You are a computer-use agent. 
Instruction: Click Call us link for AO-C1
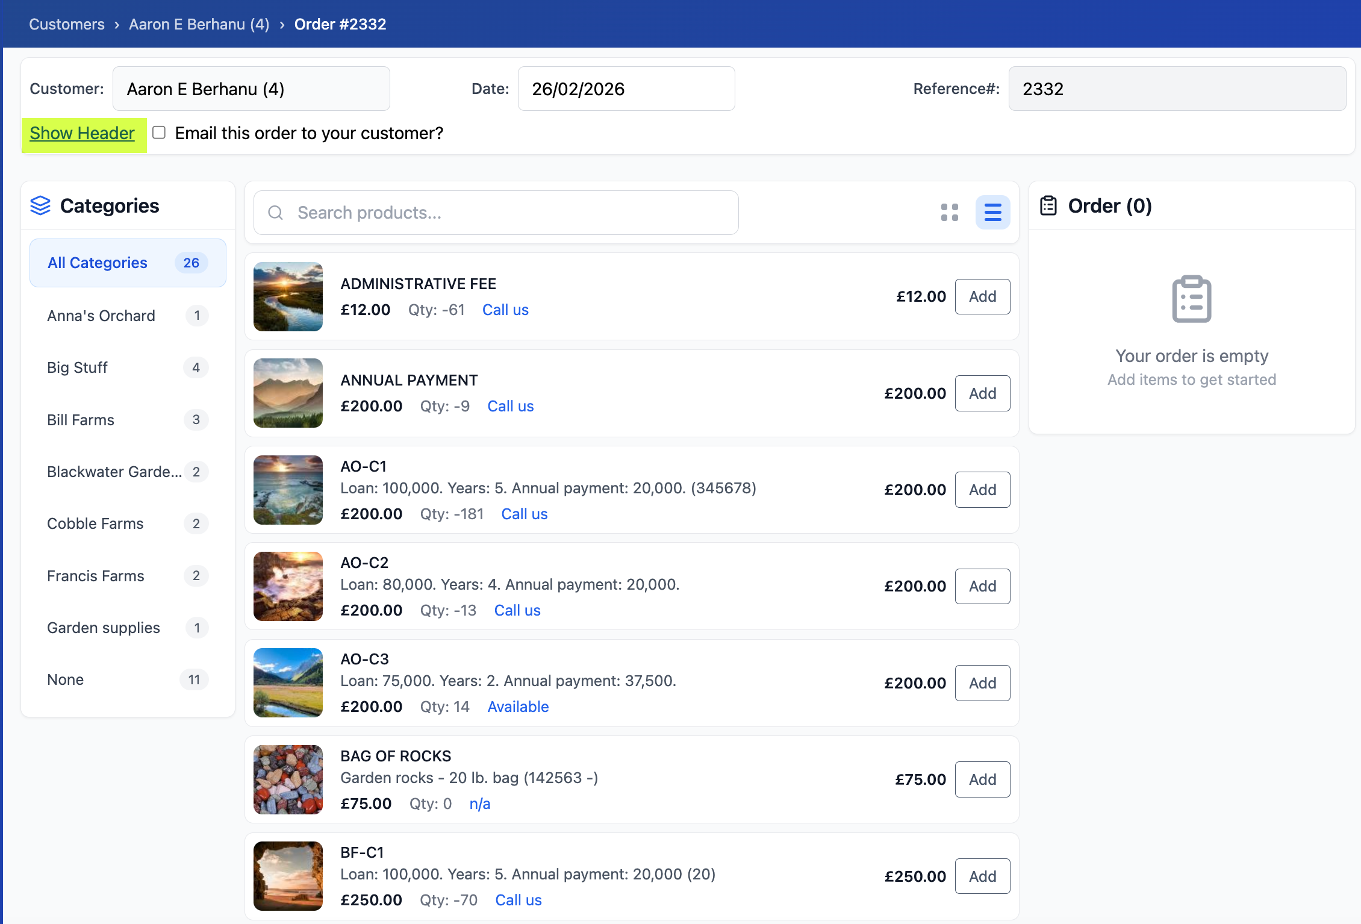pyautogui.click(x=524, y=514)
